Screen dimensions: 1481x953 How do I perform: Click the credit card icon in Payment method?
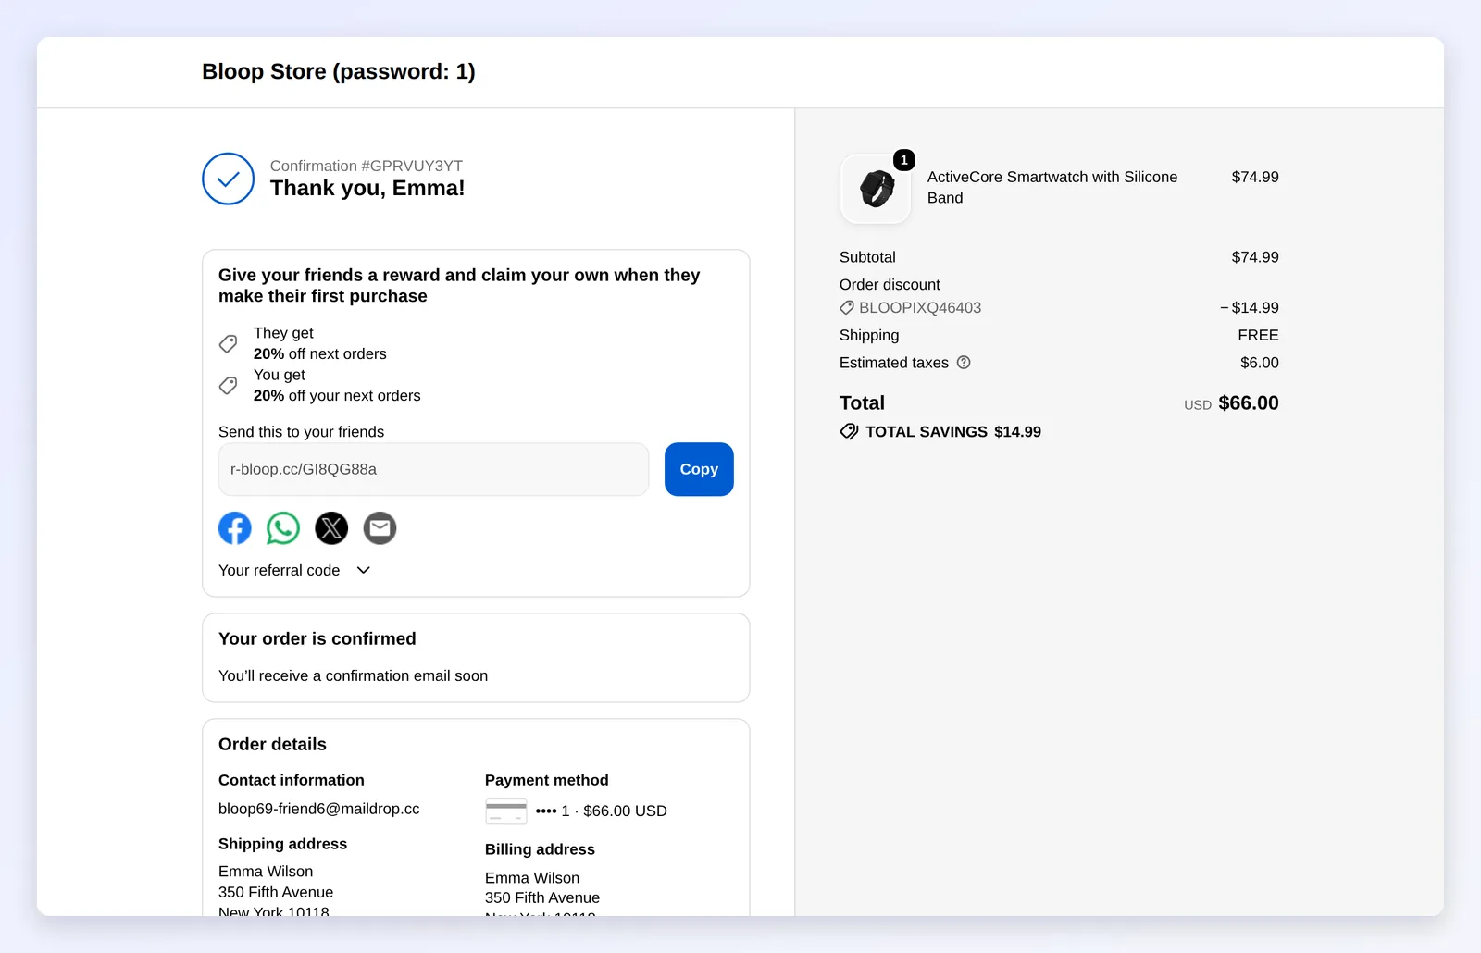click(x=506, y=811)
